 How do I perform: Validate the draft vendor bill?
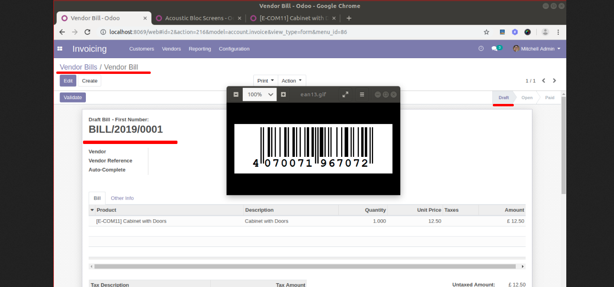73,97
